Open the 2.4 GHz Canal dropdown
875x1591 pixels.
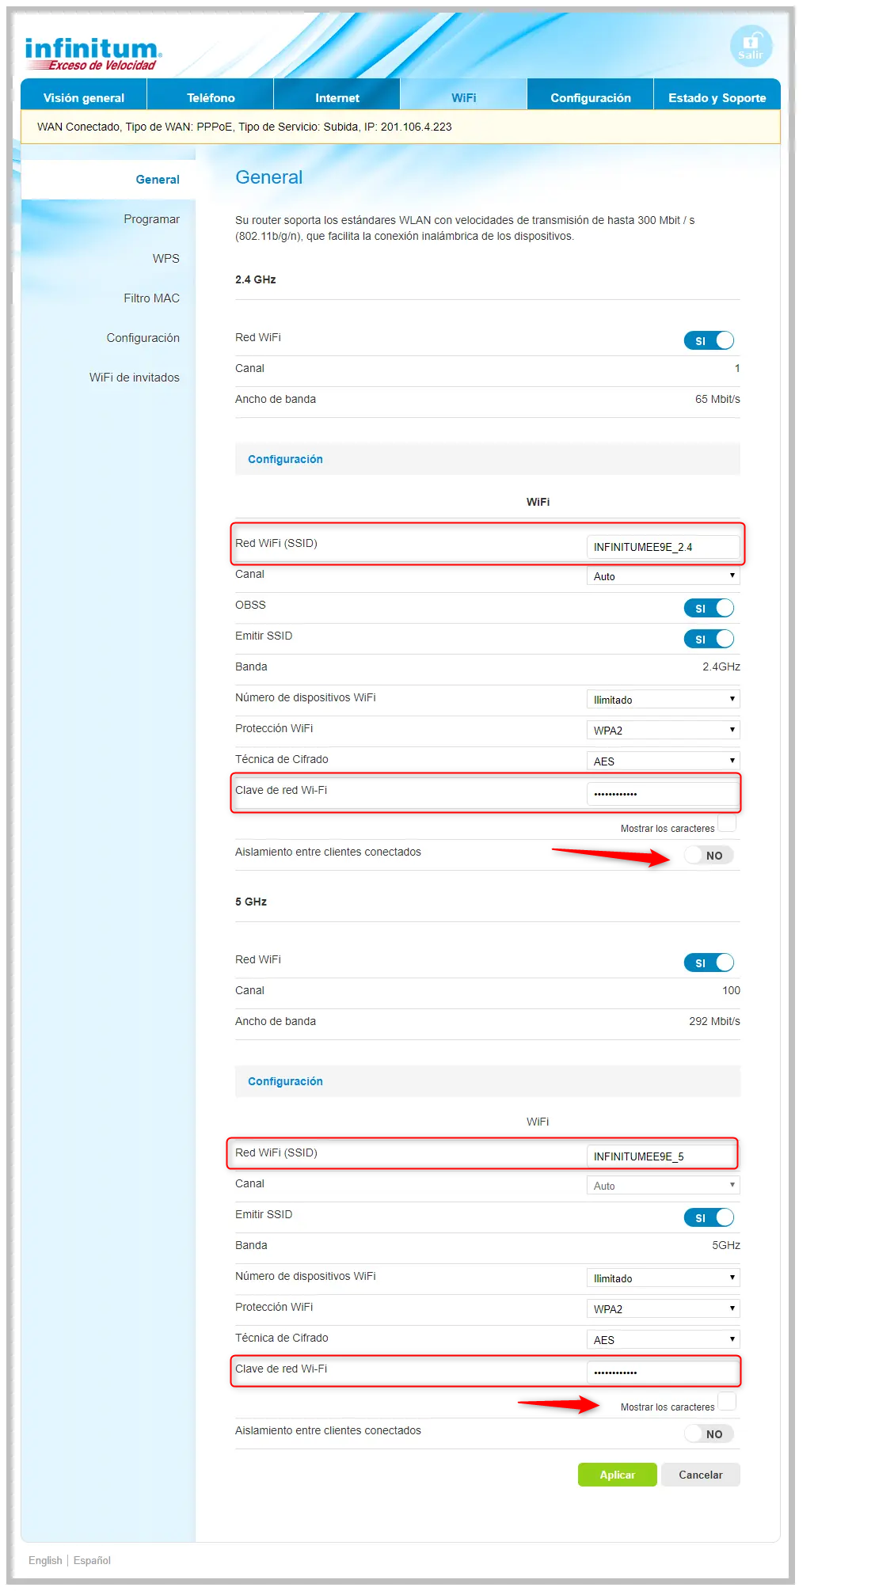[663, 576]
